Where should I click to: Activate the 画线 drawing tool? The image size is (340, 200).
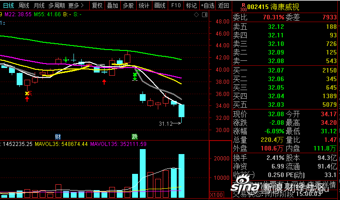pyautogui.click(x=160, y=5)
